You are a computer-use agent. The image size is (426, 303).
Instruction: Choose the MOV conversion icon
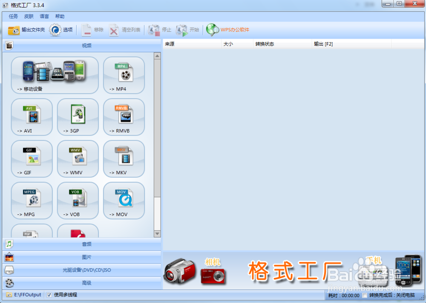click(124, 200)
